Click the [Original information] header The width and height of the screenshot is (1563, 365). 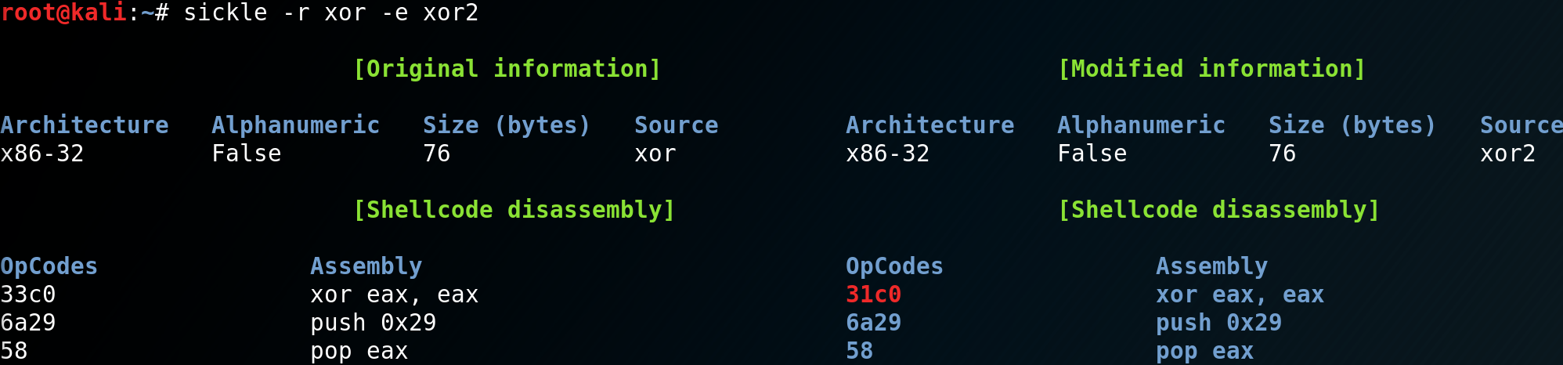pyautogui.click(x=507, y=69)
